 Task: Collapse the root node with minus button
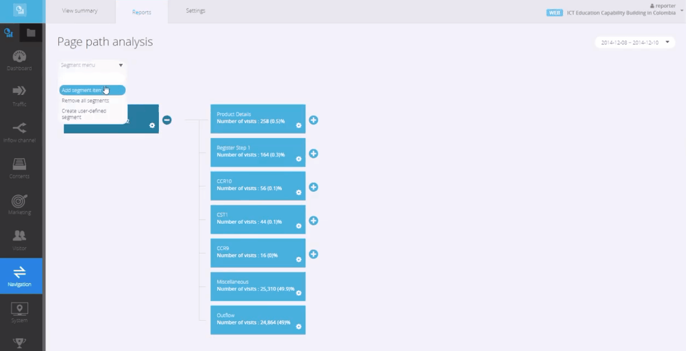pyautogui.click(x=167, y=120)
